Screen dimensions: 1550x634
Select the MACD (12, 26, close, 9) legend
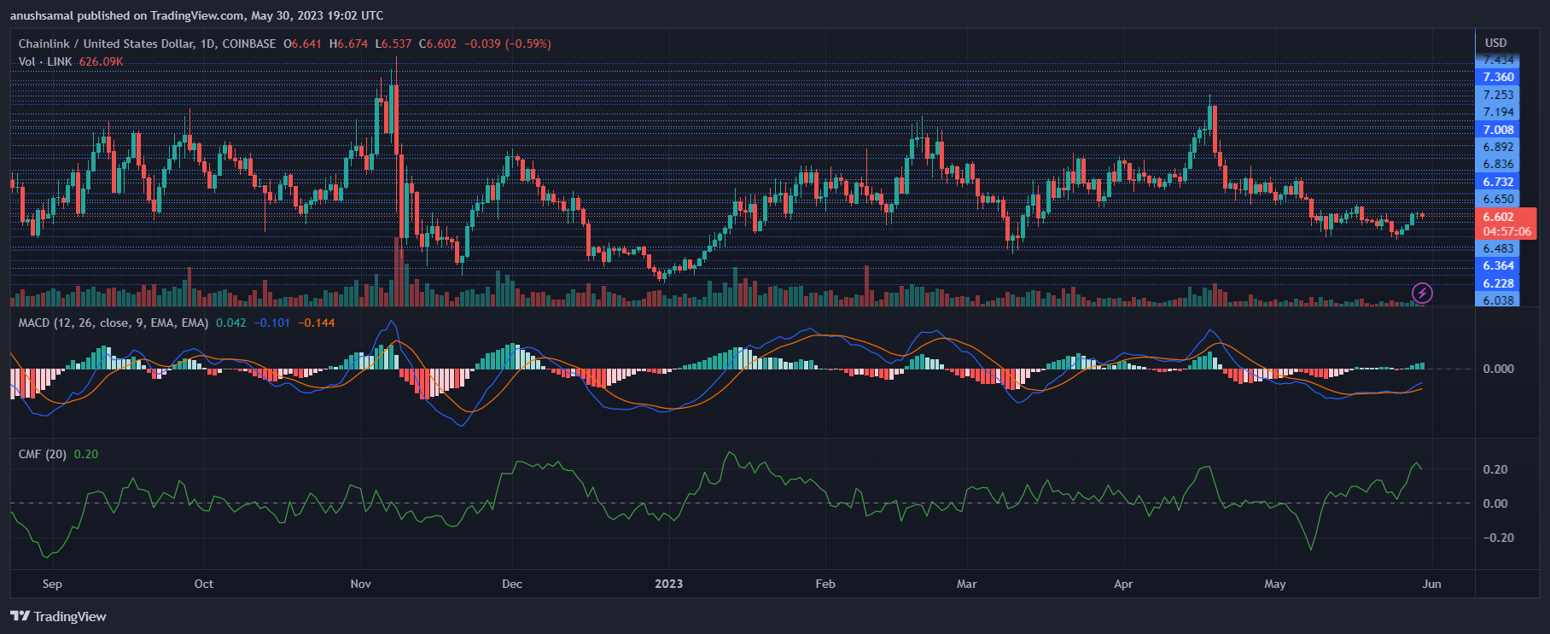click(113, 323)
